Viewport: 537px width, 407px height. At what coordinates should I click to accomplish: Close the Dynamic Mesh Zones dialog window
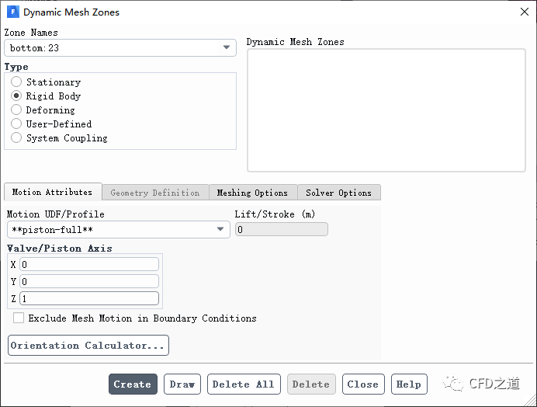[522, 12]
